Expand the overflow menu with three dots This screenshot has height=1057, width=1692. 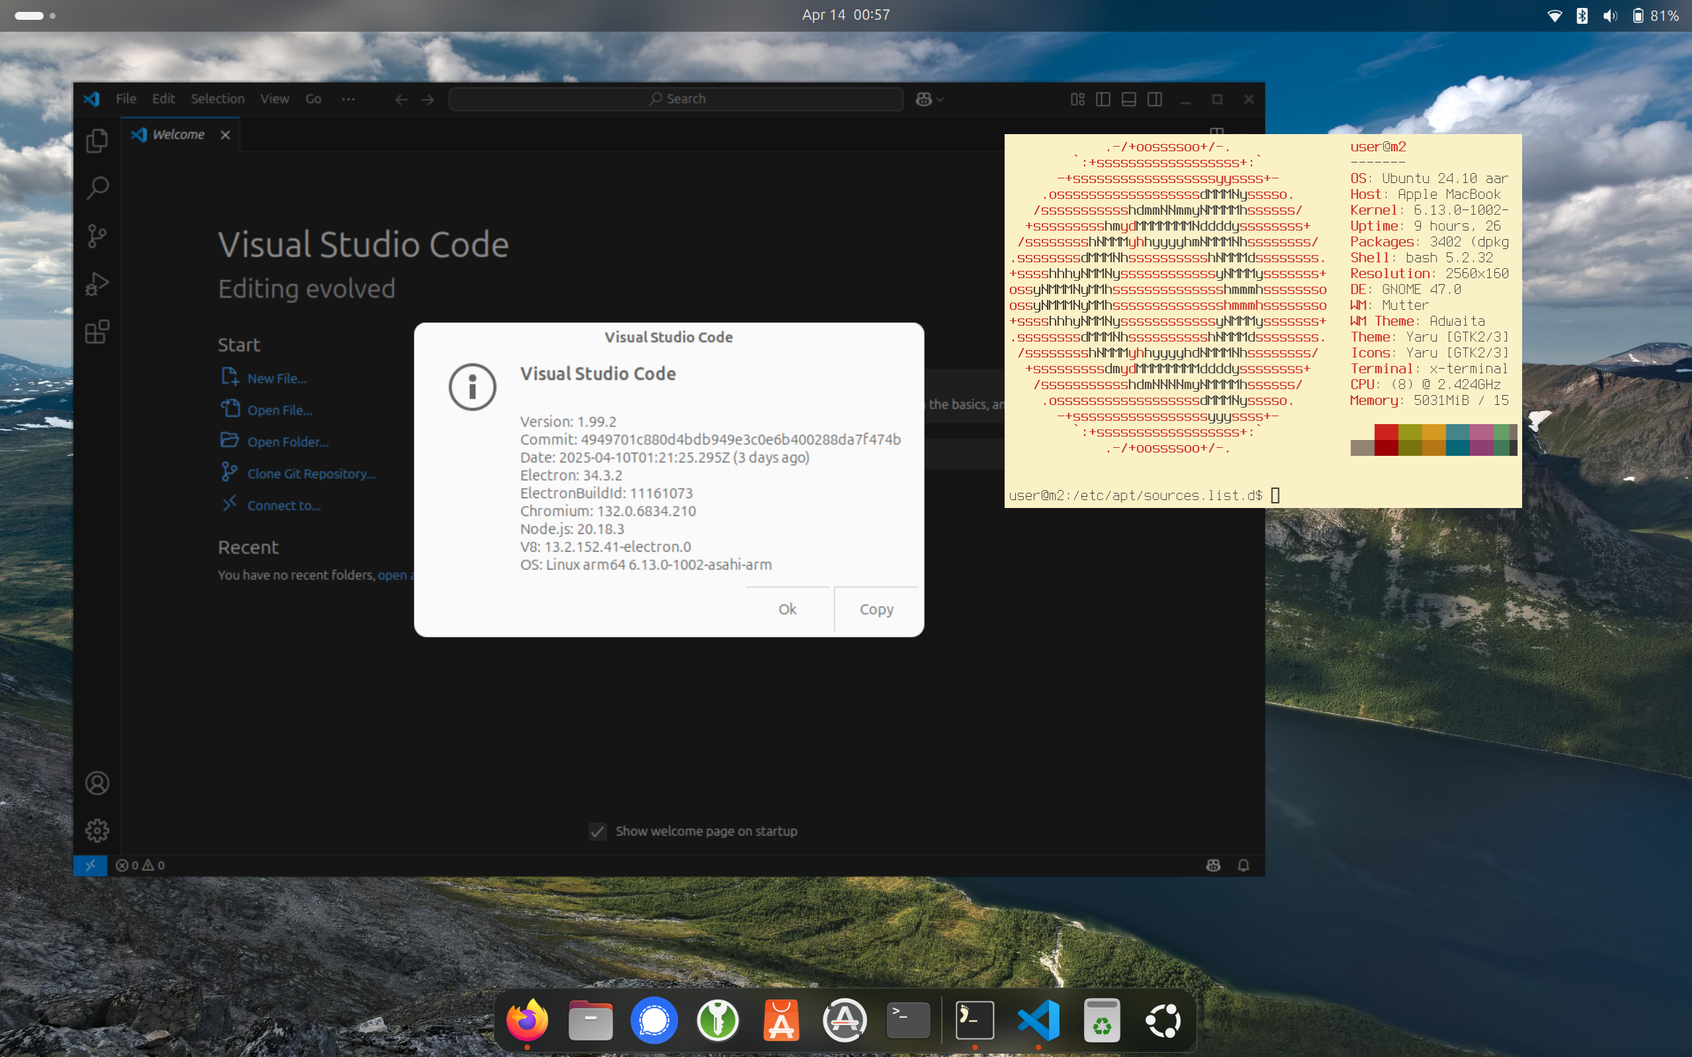(x=348, y=99)
